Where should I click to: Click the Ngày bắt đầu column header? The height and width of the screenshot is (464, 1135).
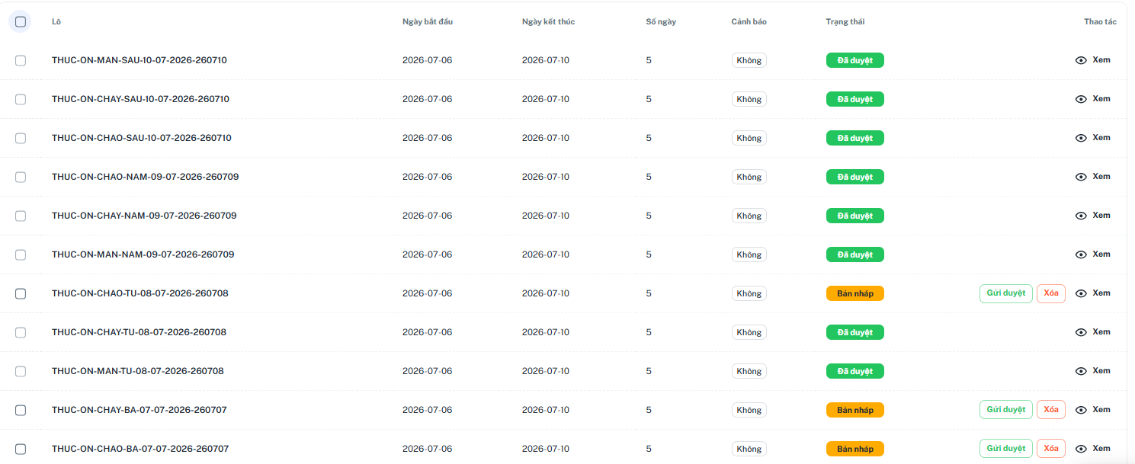[428, 21]
